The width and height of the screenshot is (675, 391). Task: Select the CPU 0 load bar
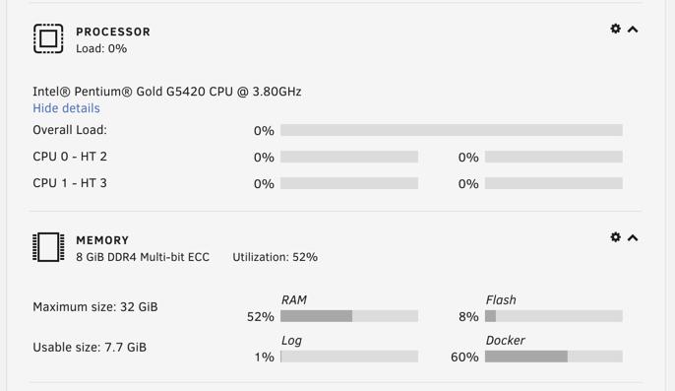point(349,157)
